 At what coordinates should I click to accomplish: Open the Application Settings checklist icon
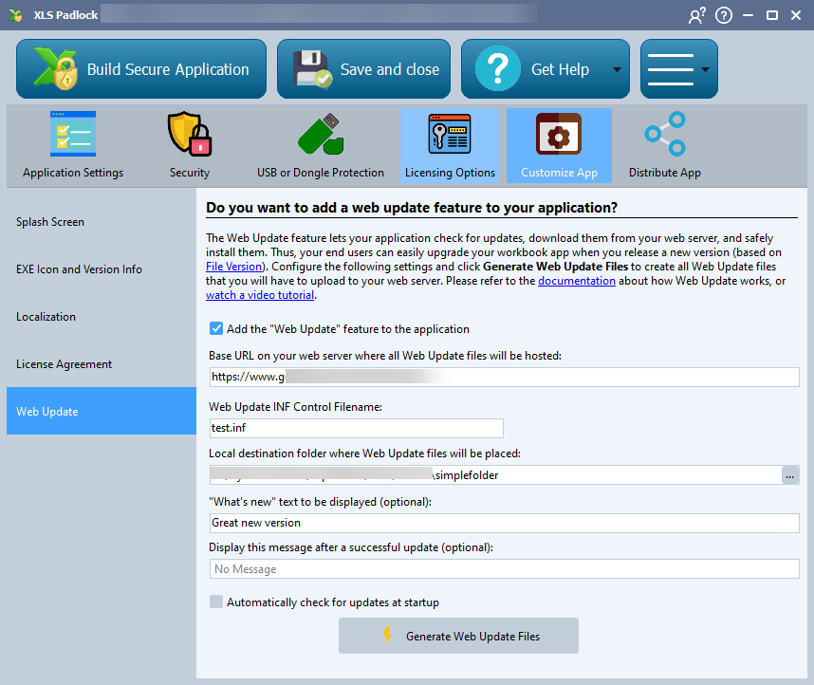[73, 135]
